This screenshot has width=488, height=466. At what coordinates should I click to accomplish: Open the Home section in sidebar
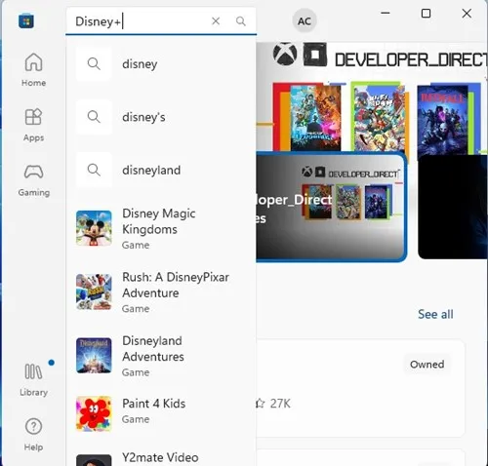33,70
